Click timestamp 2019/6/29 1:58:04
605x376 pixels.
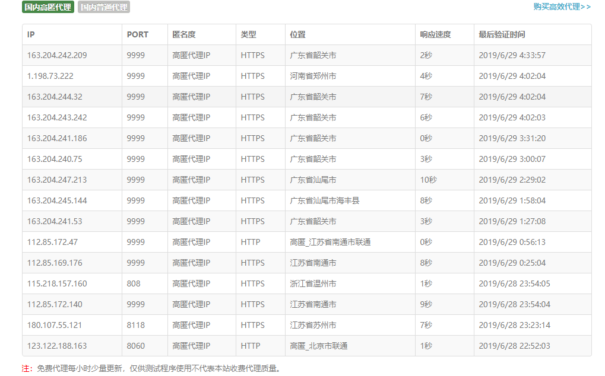click(x=512, y=201)
